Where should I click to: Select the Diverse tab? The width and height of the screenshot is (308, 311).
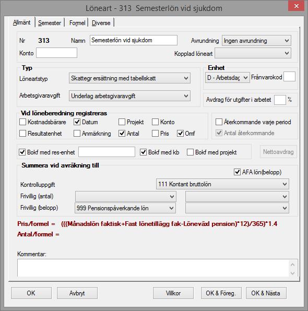pos(101,23)
